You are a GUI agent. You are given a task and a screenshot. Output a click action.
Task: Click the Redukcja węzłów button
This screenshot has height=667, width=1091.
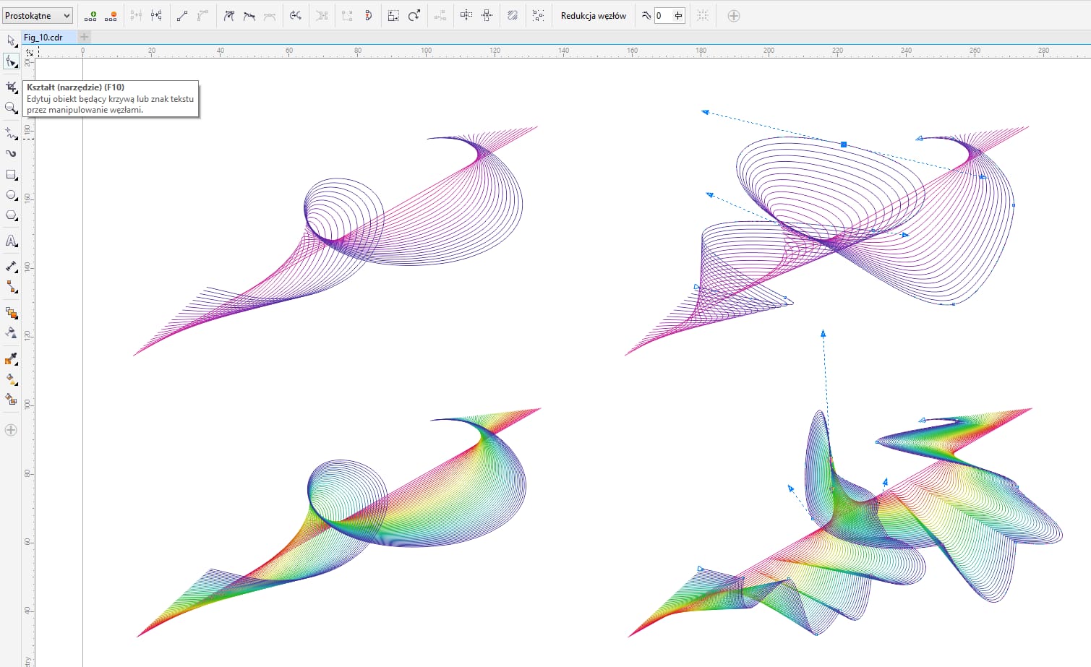[x=593, y=16]
